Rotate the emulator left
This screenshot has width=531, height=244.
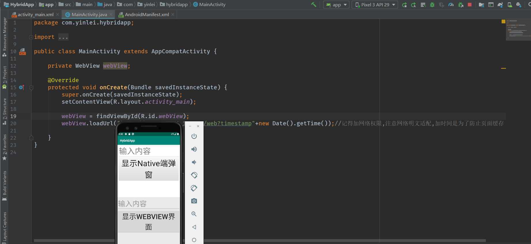tap(194, 175)
